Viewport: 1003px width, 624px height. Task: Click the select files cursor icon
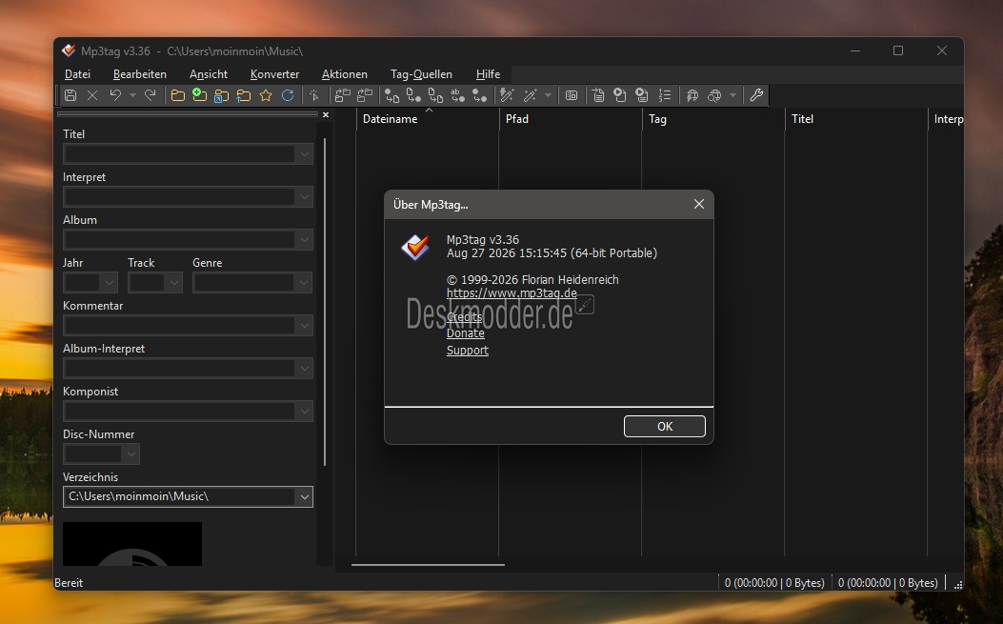(314, 95)
